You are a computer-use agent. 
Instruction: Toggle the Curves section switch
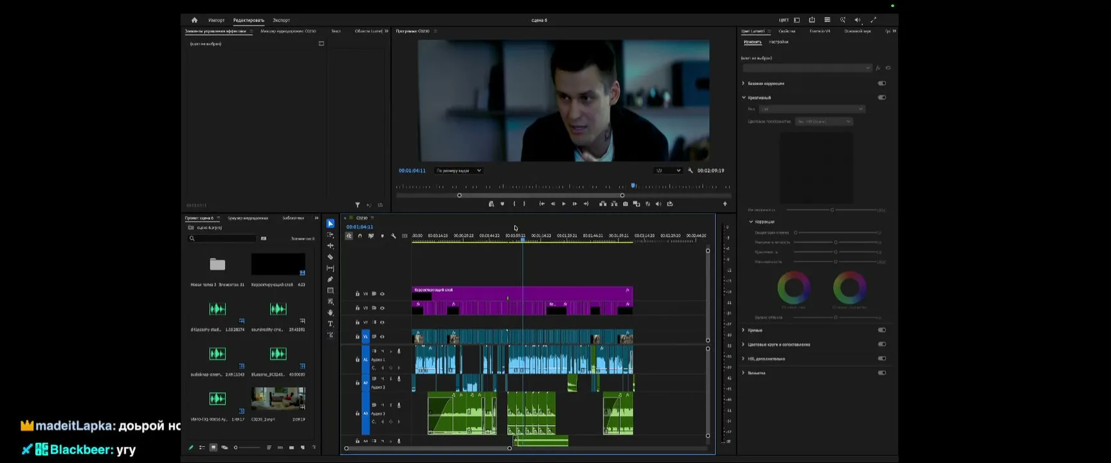881,330
